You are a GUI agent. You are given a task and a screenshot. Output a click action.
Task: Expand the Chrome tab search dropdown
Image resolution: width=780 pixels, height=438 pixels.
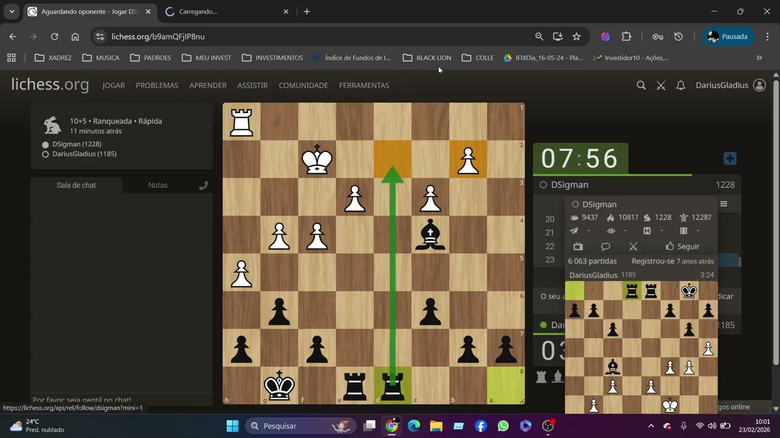coord(11,11)
